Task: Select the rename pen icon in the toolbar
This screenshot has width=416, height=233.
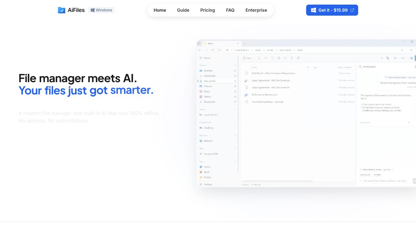Action: [298, 58]
